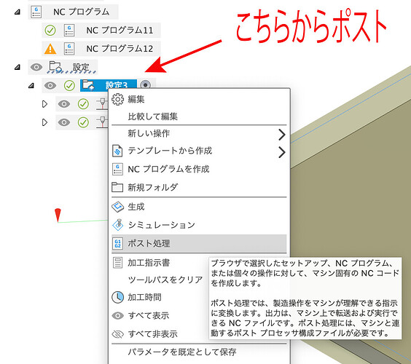The width and height of the screenshot is (411, 364).
Task: Click the G1 G2 ポスト処理 icon
Action: click(118, 243)
